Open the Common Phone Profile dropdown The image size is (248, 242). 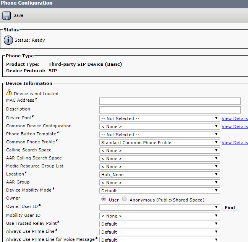(159, 143)
